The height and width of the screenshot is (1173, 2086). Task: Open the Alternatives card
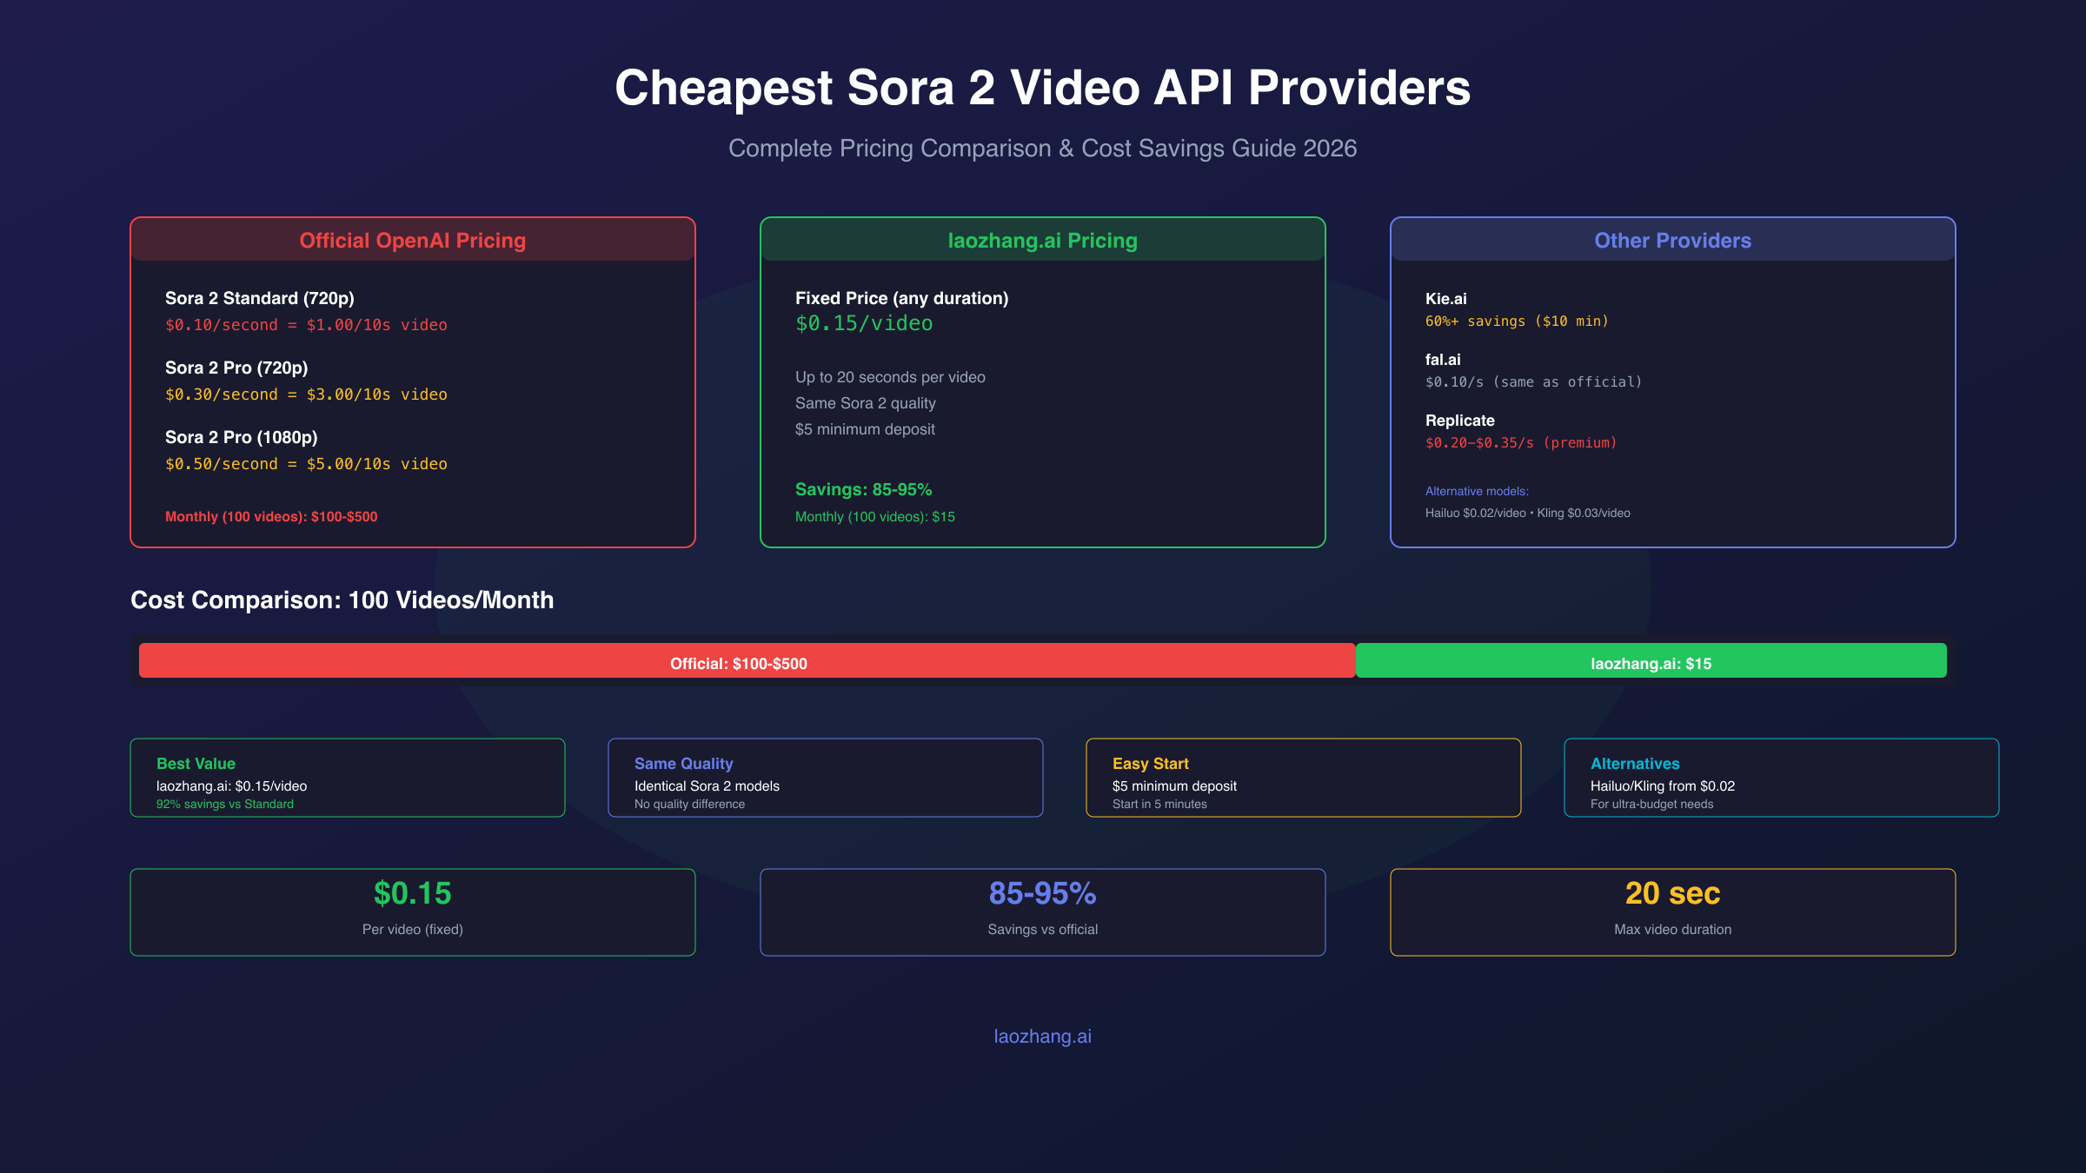[1781, 778]
